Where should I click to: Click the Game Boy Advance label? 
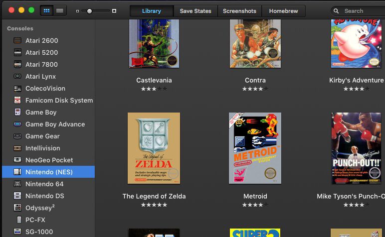pyautogui.click(x=55, y=124)
